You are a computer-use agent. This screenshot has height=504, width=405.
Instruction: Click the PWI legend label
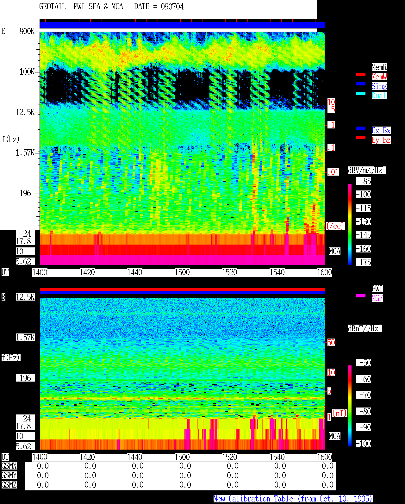(x=377, y=289)
